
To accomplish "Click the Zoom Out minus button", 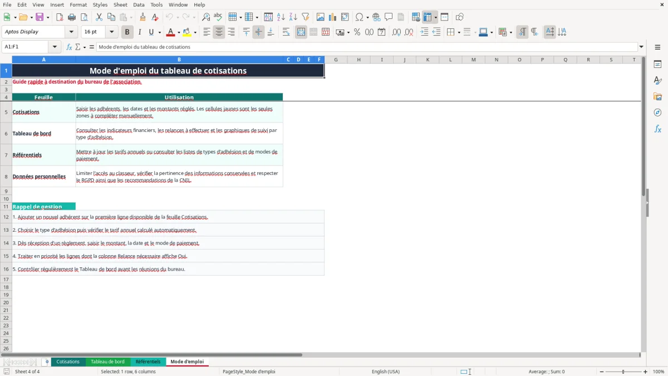I will pyautogui.click(x=601, y=372).
